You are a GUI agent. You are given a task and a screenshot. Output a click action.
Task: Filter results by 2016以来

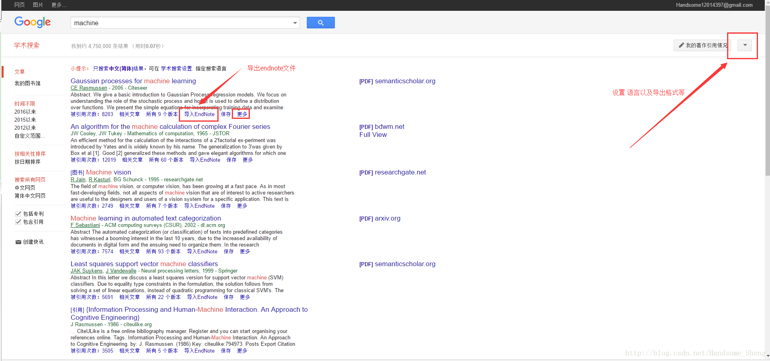(x=25, y=112)
